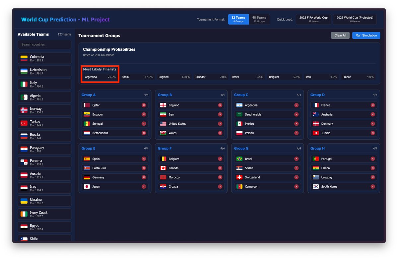
Task: Click the Norway flag icon in Available Teams
Action: (24, 110)
